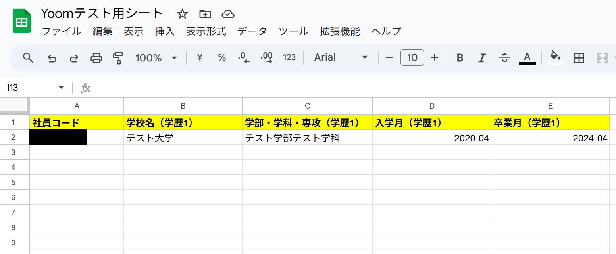Click the merge cells icon
Image resolution: width=616 pixels, height=254 pixels.
coord(603,58)
